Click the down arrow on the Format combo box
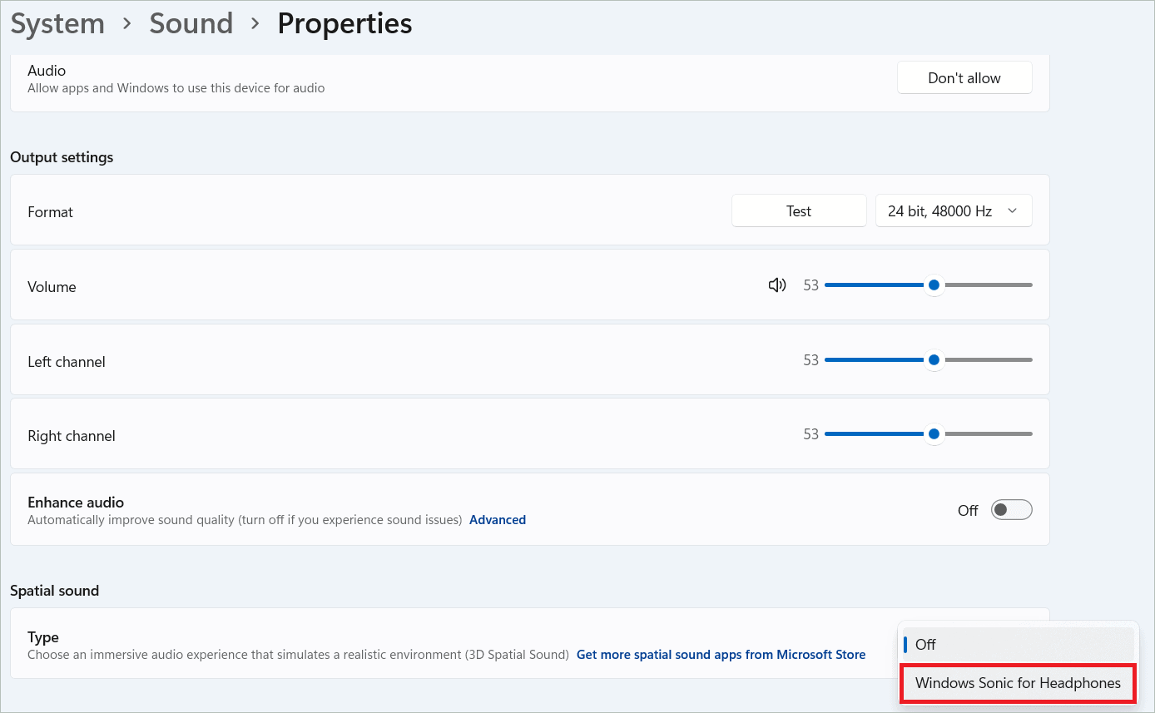This screenshot has width=1155, height=713. [x=1013, y=211]
